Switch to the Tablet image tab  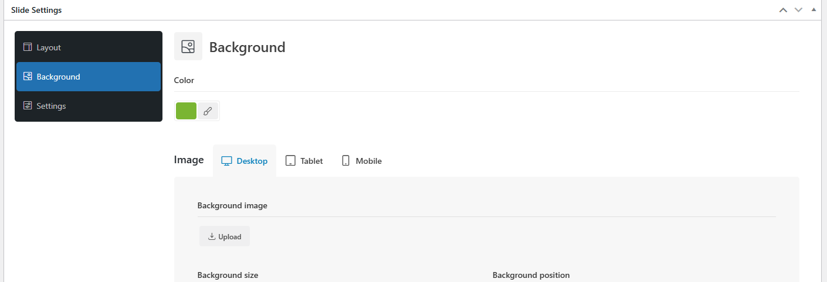point(304,161)
